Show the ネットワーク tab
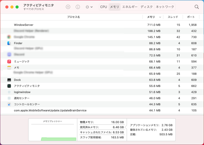Image resolution: width=204 pixels, height=145 pixels. click(x=165, y=7)
